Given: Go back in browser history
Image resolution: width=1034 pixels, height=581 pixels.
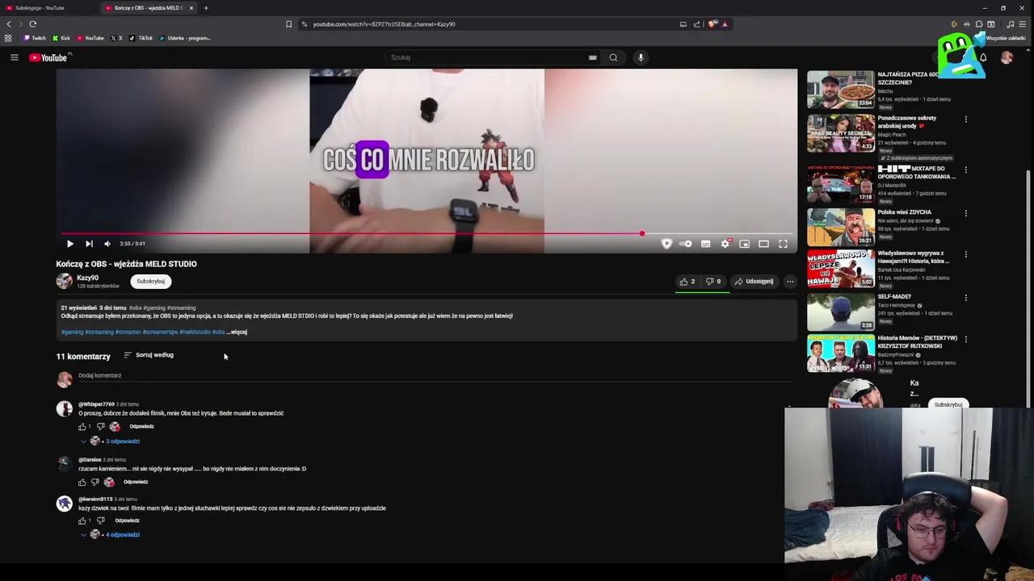Looking at the screenshot, I should coord(9,24).
